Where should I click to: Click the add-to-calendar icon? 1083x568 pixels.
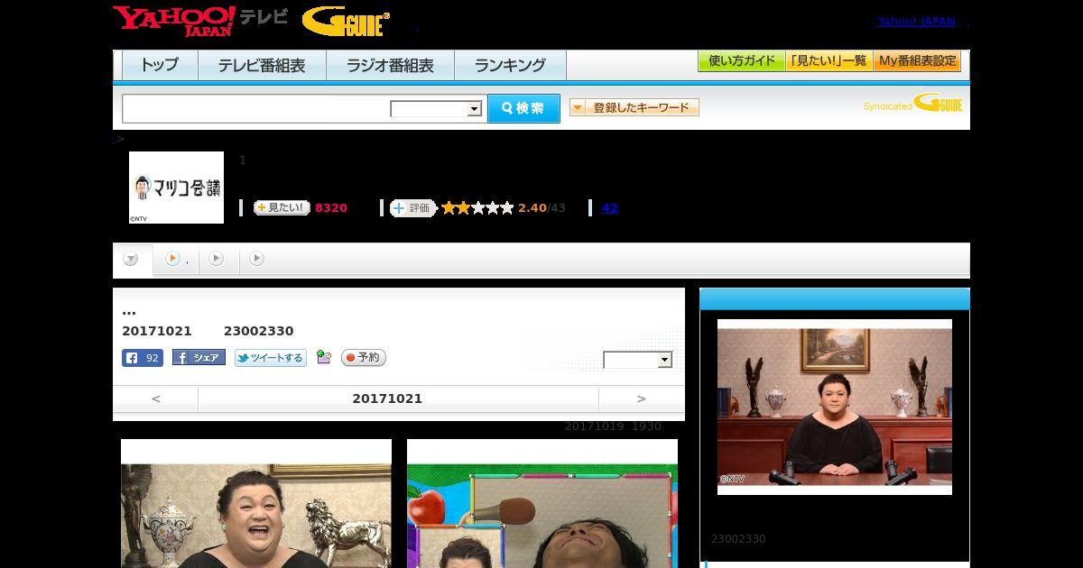pyautogui.click(x=324, y=358)
